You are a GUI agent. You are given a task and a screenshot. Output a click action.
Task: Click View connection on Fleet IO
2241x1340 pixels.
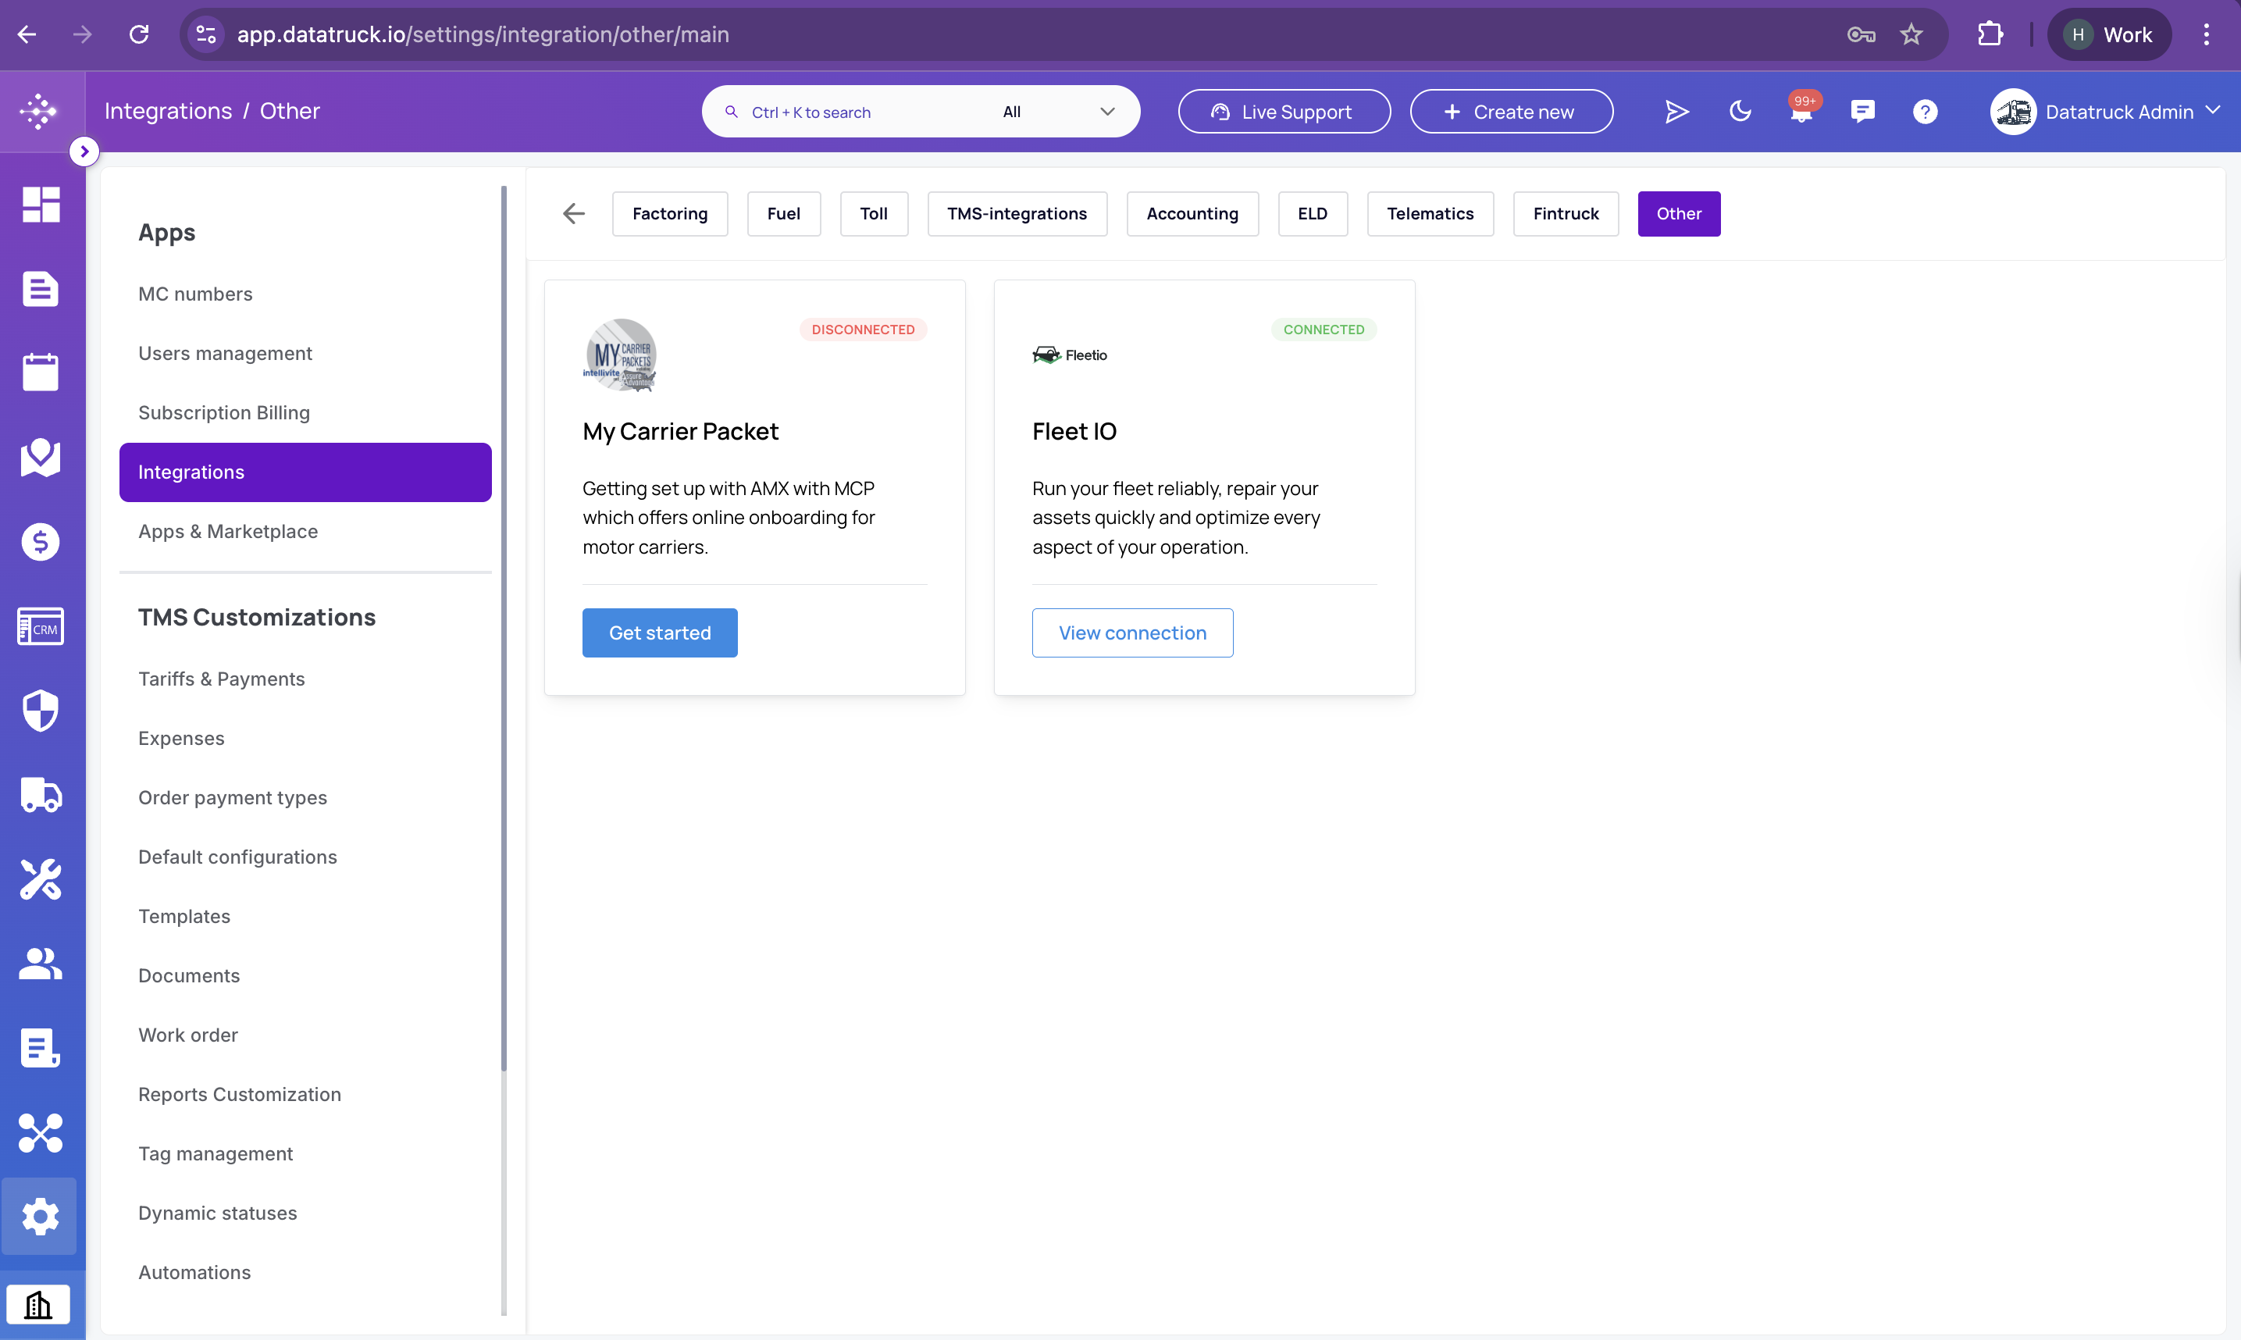pos(1132,633)
